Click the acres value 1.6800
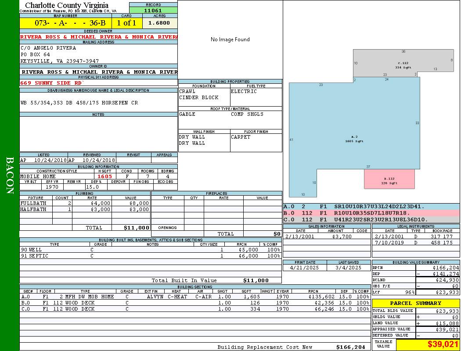 [x=159, y=23]
